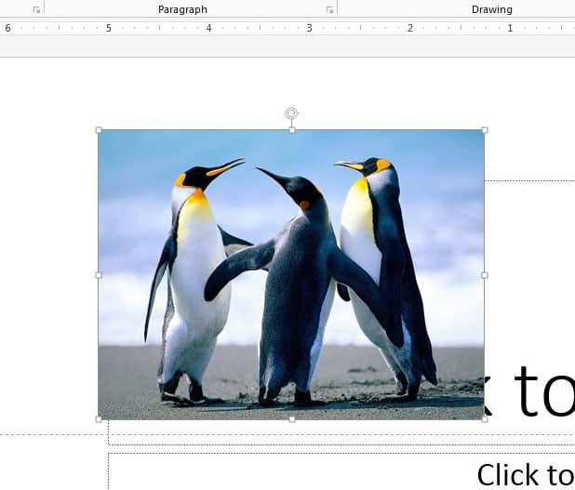Click the top-left corner sizing handle
The image size is (575, 490).
tap(99, 130)
